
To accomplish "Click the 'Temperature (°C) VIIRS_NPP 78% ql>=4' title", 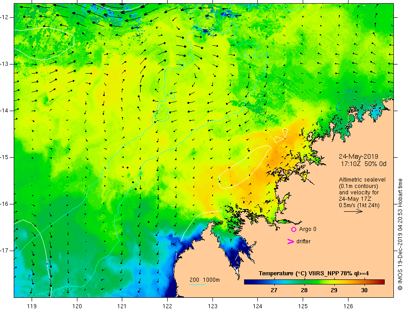I will [x=314, y=273].
